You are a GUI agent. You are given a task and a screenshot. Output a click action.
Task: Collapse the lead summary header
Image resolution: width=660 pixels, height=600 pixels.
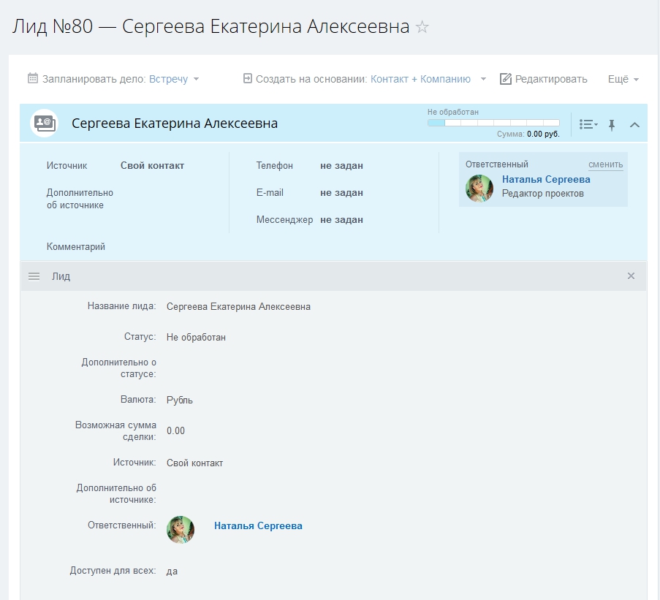[x=634, y=125]
